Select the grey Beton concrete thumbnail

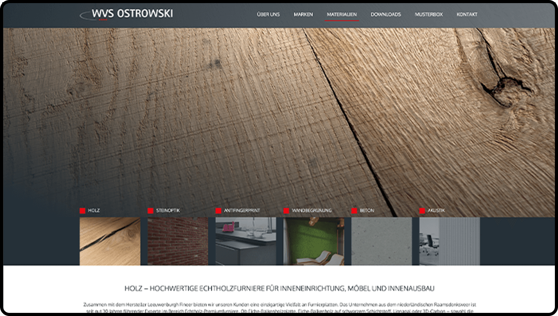(381, 241)
